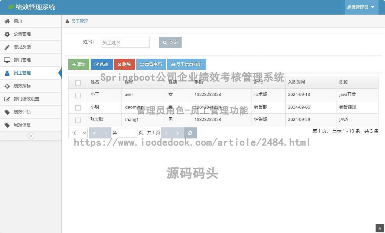Image resolution: width=385 pixels, height=233 pixels.
Task: Open 意见反馈 from the sidebar
Action: point(31,47)
